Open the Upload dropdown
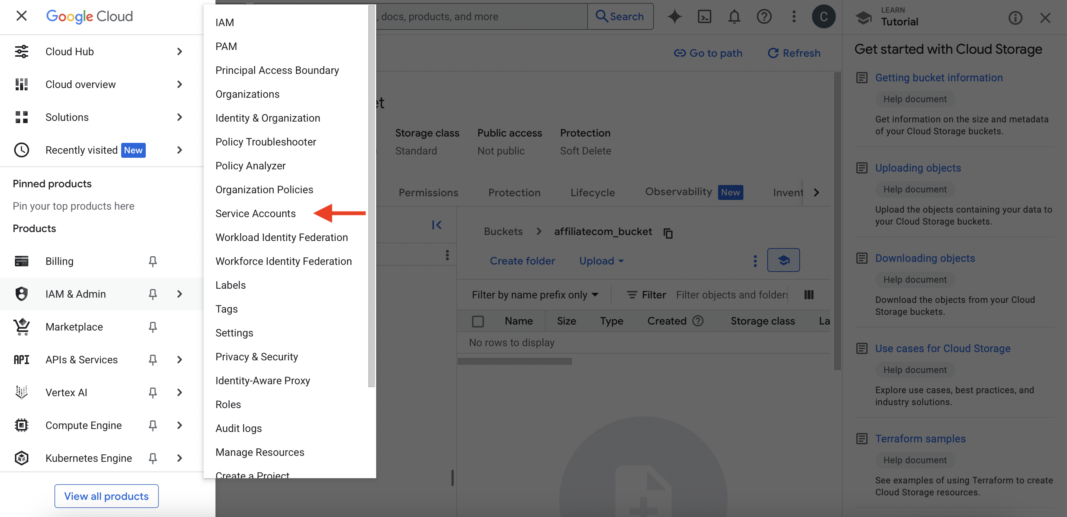Screen dimensions: 1067x517 click(x=601, y=261)
